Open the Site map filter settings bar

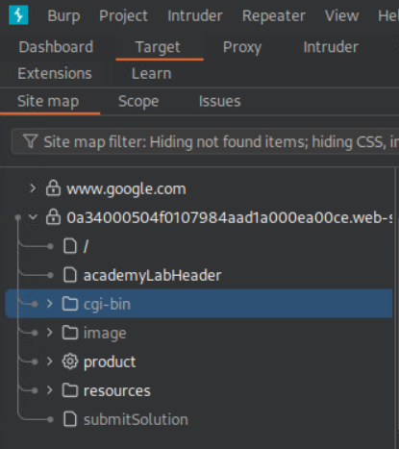pos(205,141)
